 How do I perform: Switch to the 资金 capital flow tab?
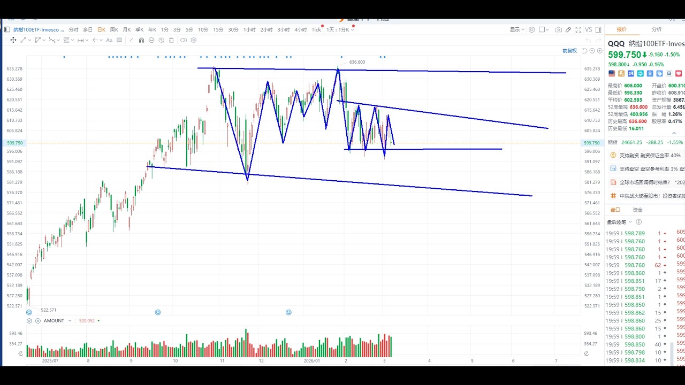[x=637, y=210]
